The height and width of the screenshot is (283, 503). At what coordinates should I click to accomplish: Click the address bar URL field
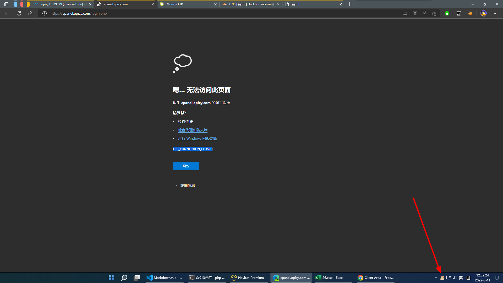tap(210, 13)
